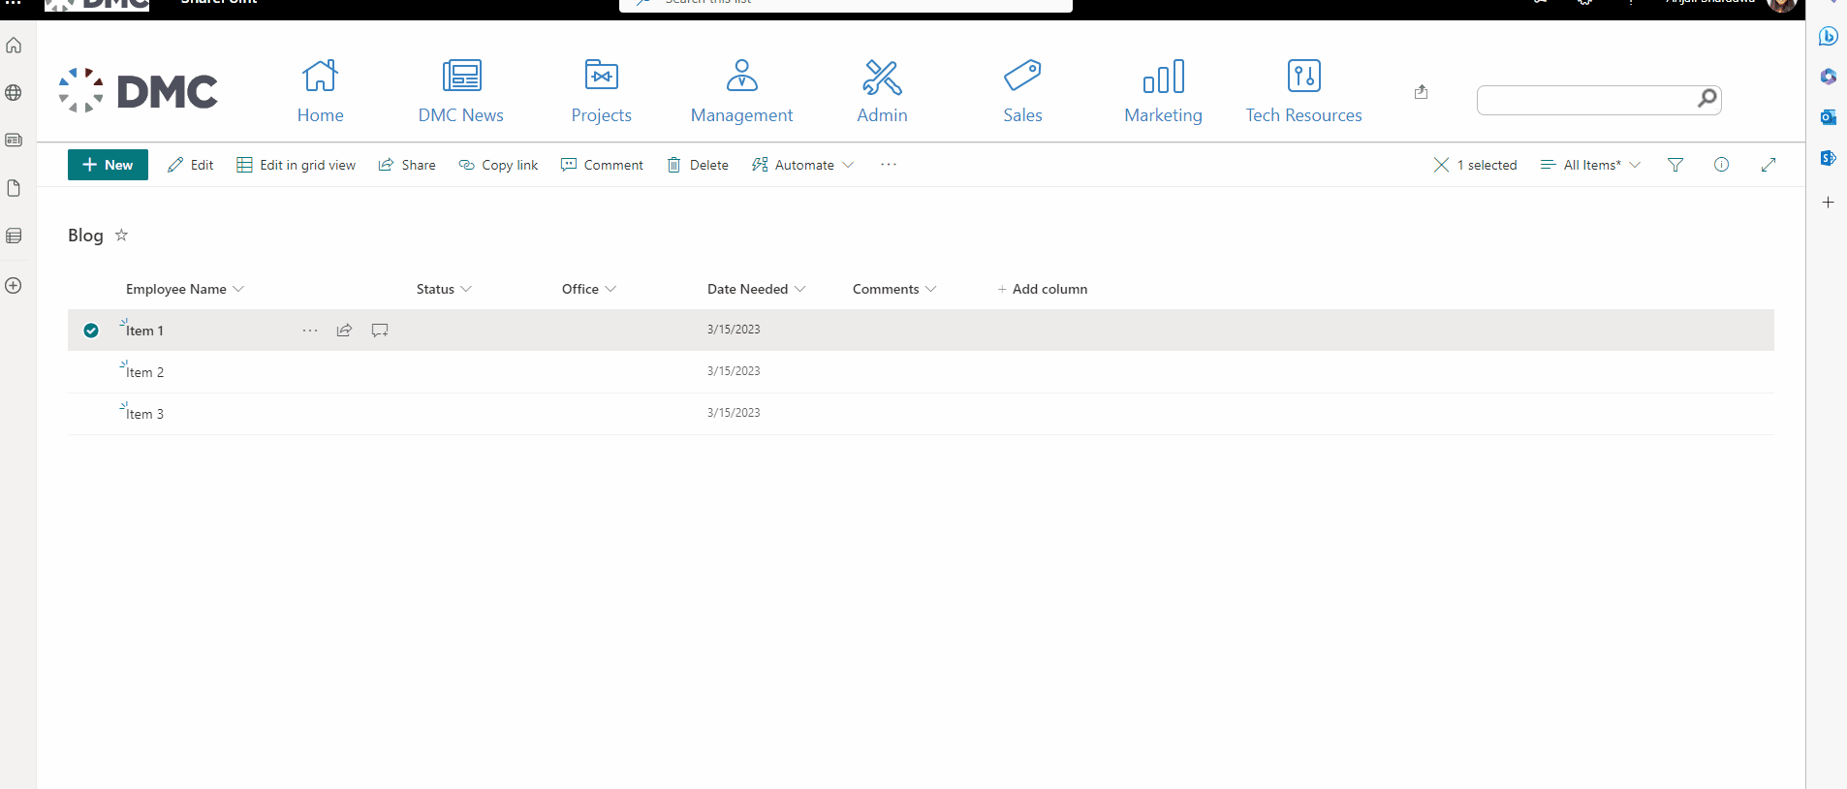
Task: Open the DMC News section
Action: coord(461,92)
